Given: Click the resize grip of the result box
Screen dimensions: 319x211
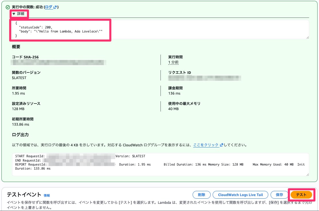Looking at the screenshot, I should [x=308, y=37].
